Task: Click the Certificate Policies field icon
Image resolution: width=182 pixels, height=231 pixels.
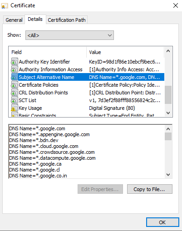Action: click(x=15, y=85)
